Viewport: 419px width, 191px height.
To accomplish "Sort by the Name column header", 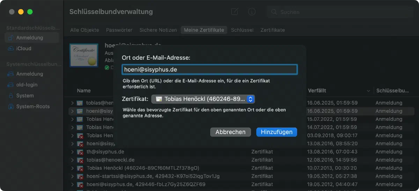I will (x=84, y=90).
